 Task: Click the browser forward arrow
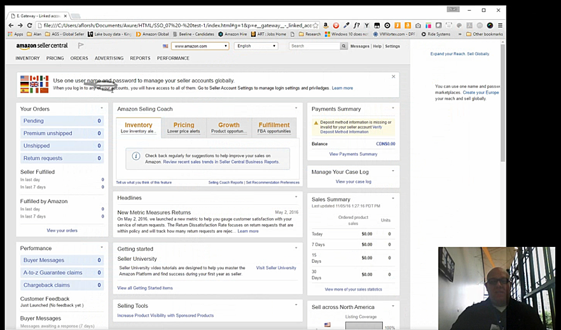[x=20, y=25]
